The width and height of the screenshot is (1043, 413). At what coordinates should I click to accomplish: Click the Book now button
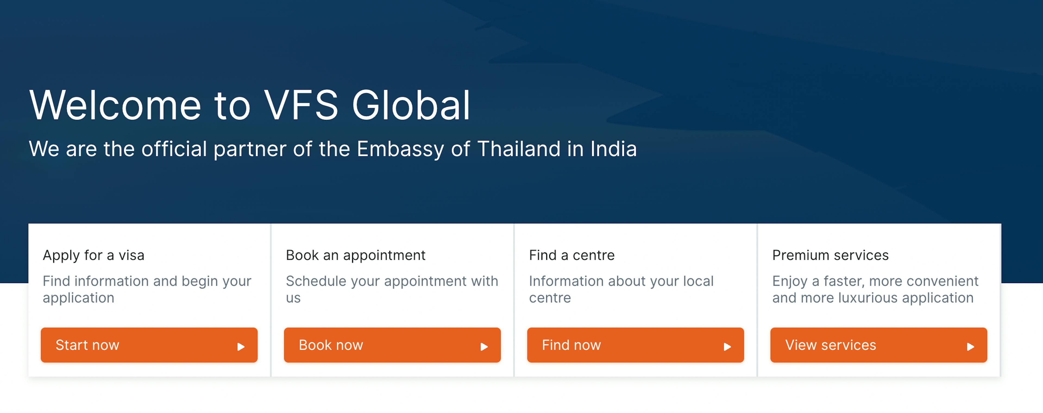[x=392, y=345]
